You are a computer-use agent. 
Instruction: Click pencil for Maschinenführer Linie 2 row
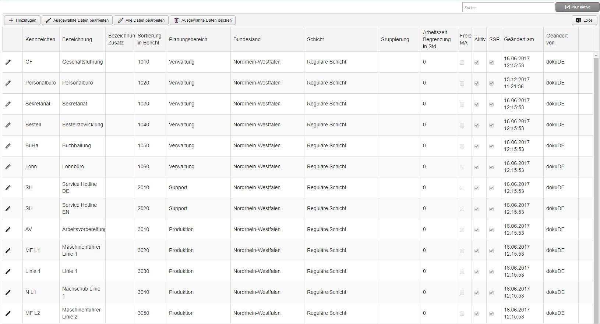click(8, 313)
